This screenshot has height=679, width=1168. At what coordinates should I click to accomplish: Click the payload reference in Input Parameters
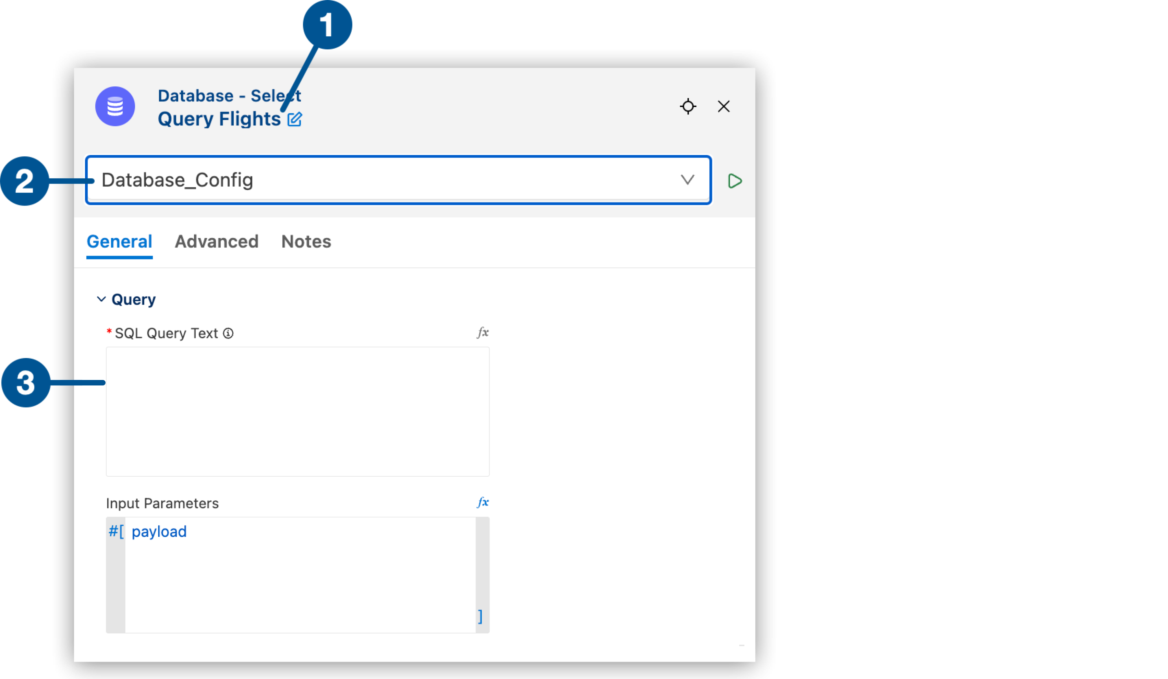[159, 531]
